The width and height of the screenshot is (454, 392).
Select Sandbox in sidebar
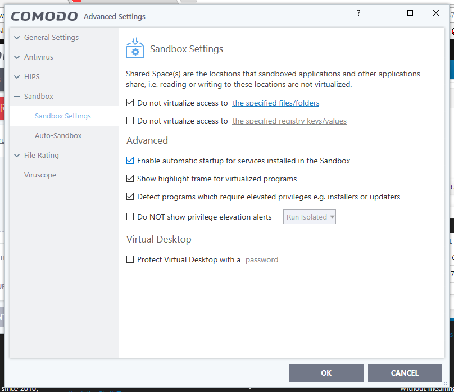39,97
